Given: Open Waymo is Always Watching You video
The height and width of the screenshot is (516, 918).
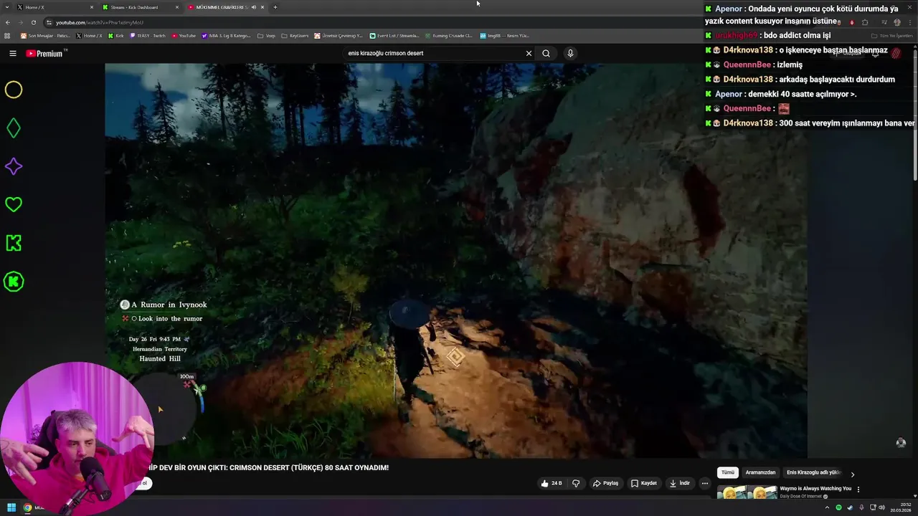Looking at the screenshot, I should [x=815, y=489].
